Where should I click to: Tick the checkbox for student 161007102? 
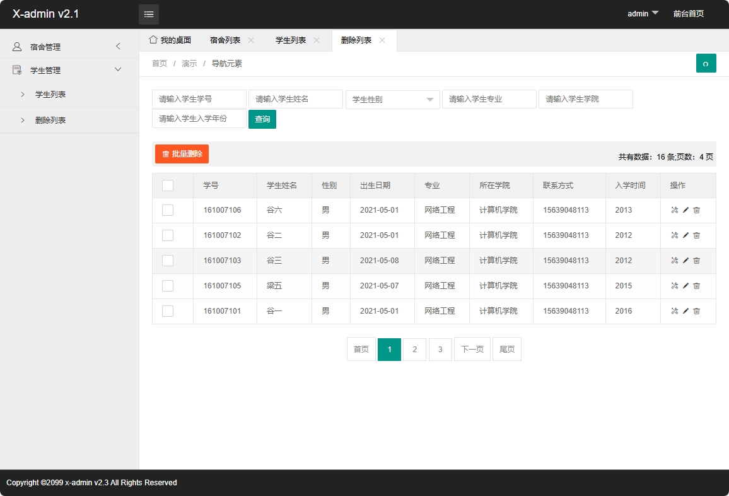tap(168, 235)
